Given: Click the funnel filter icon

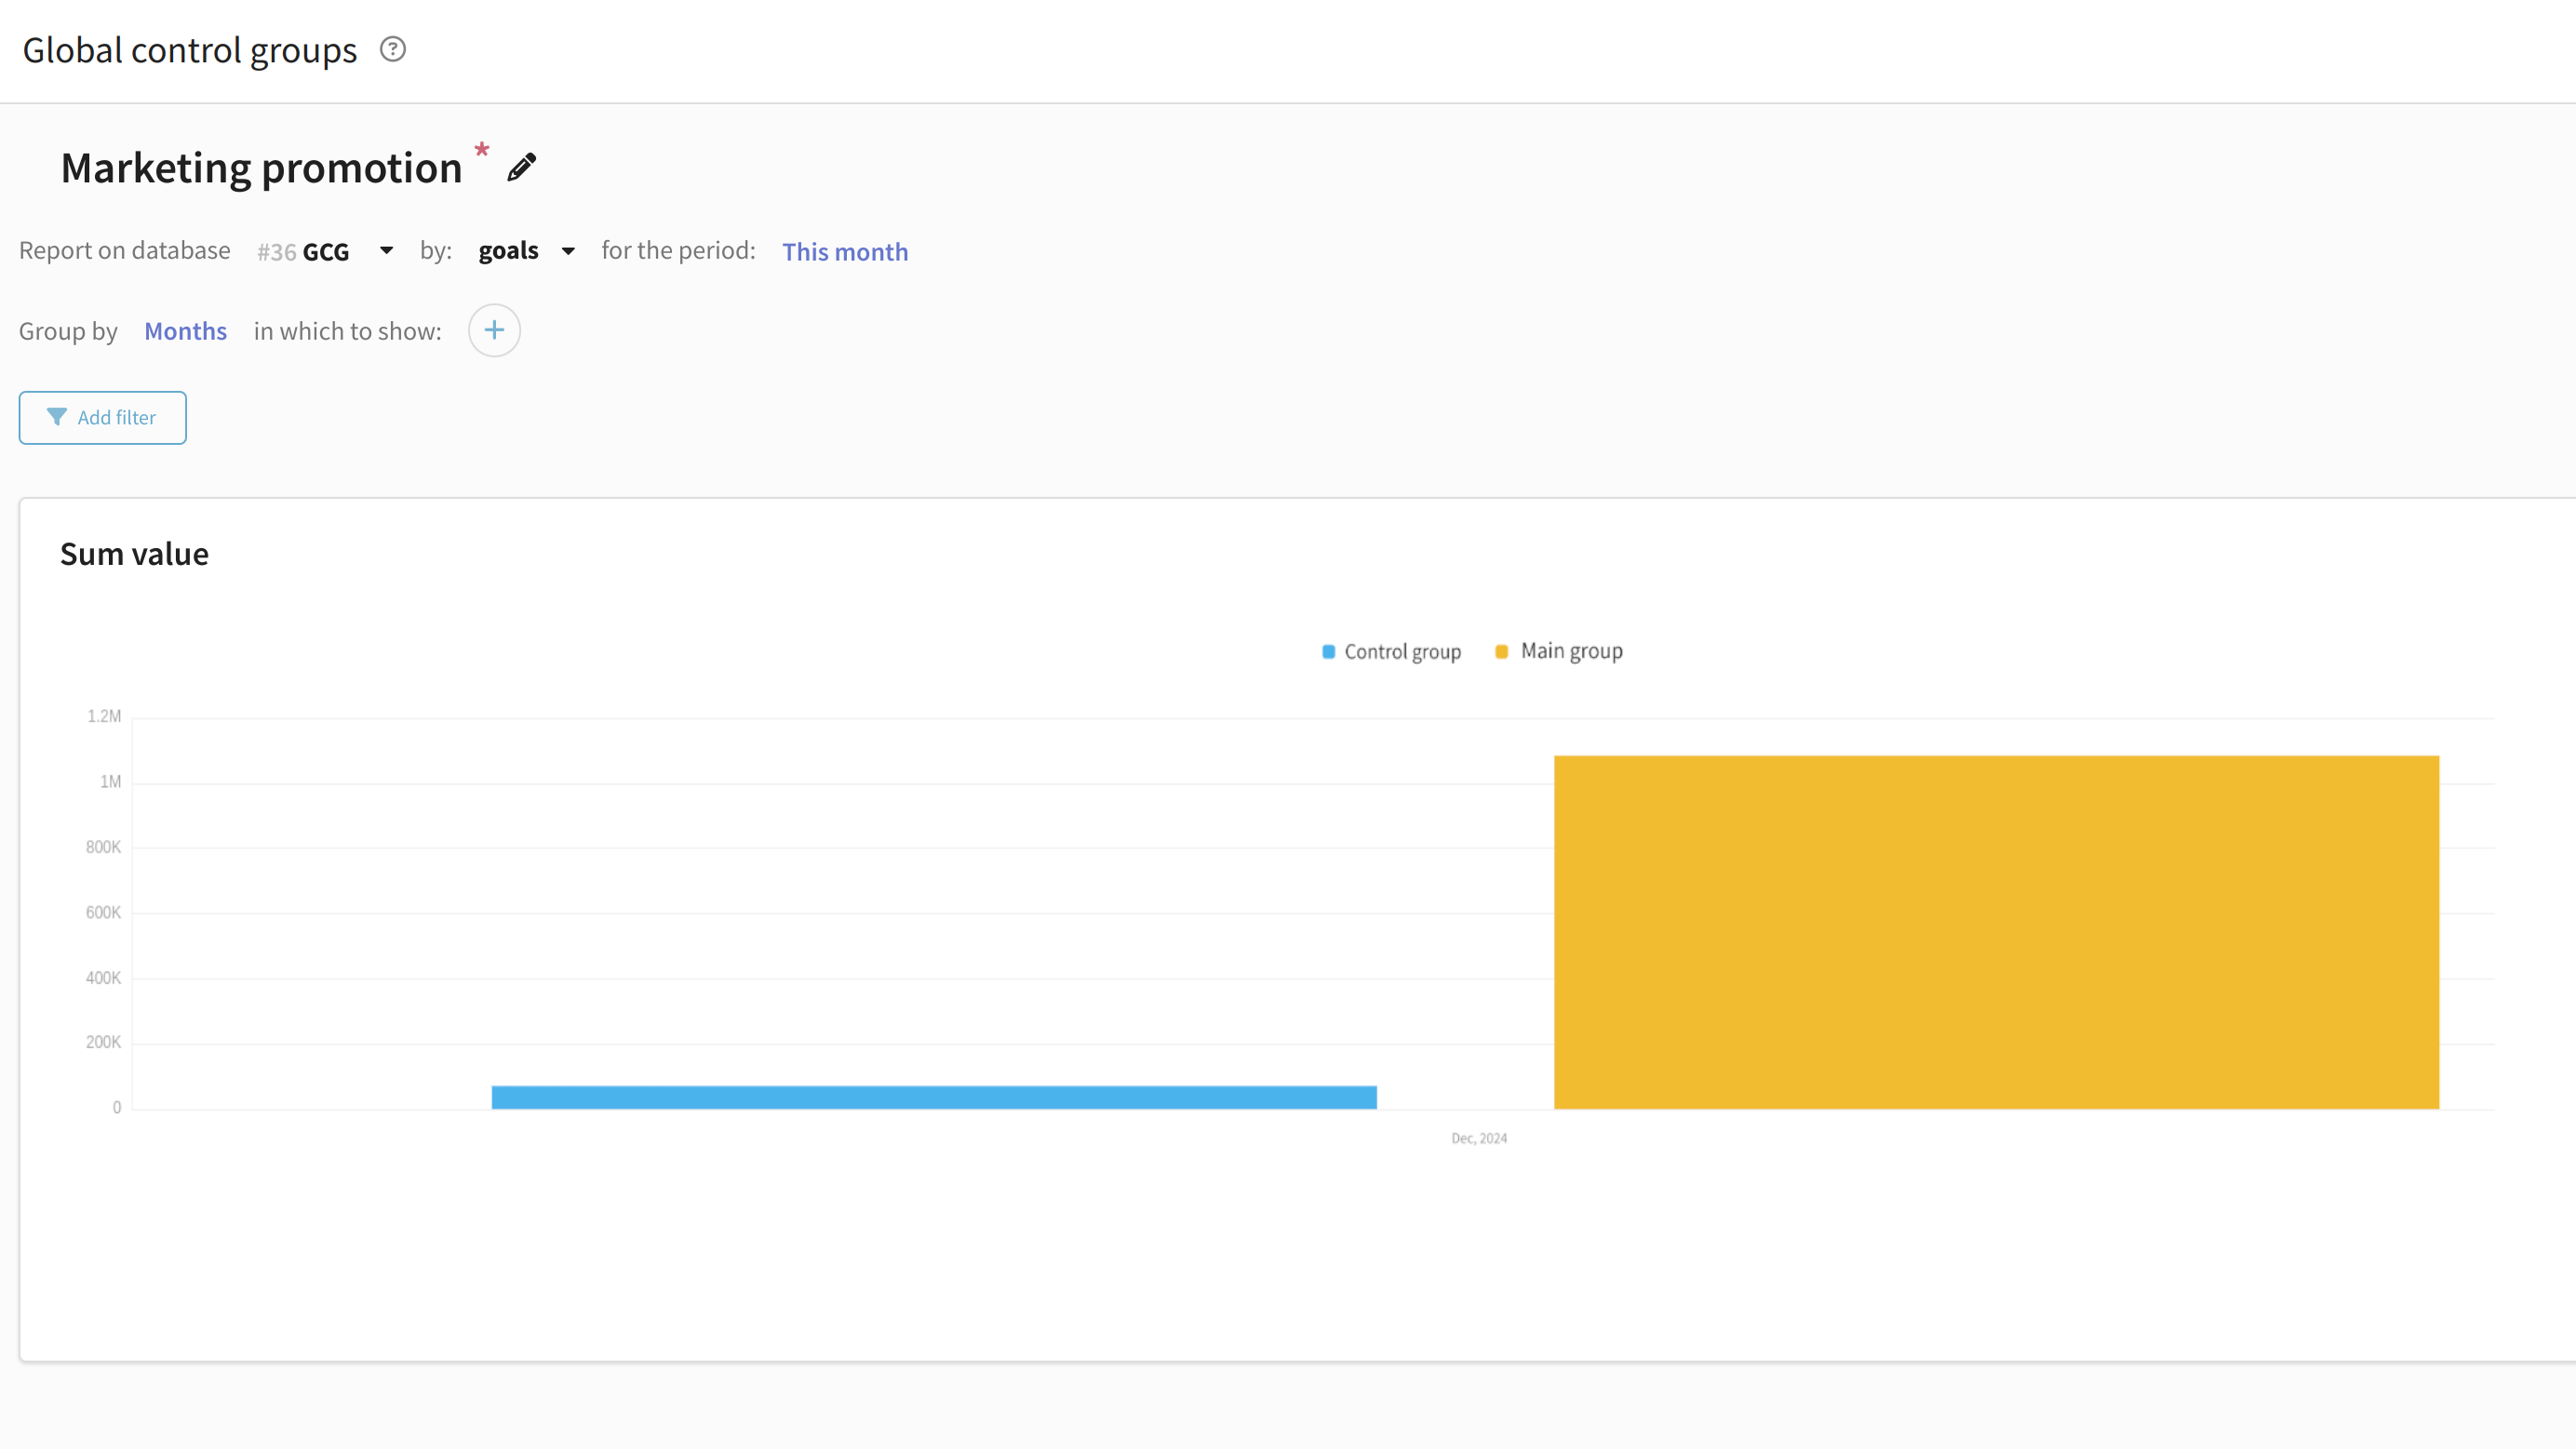Looking at the screenshot, I should [x=57, y=417].
